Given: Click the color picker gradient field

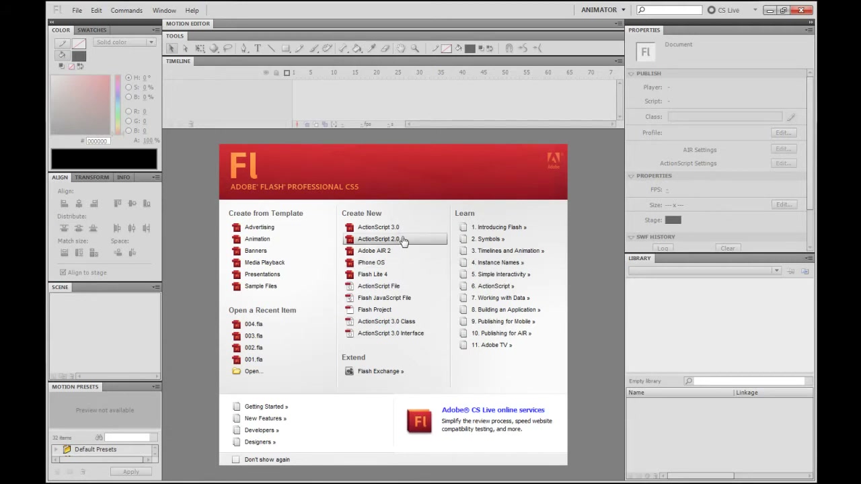Looking at the screenshot, I should pyautogui.click(x=80, y=105).
